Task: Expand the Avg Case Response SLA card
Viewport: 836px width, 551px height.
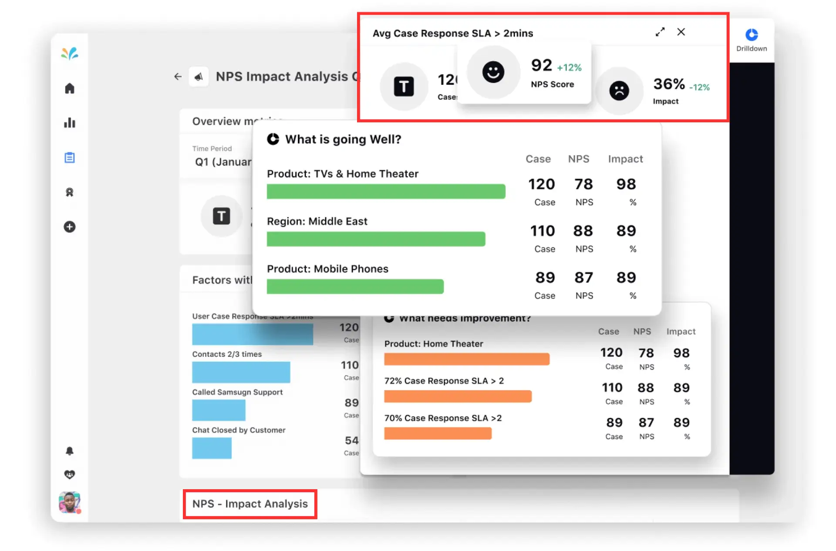Action: tap(660, 32)
